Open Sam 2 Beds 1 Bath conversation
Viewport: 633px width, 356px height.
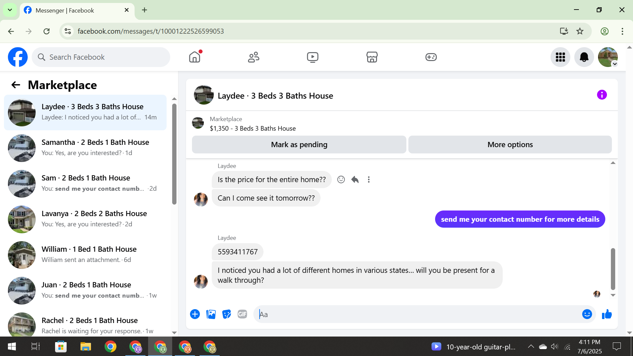click(x=85, y=184)
